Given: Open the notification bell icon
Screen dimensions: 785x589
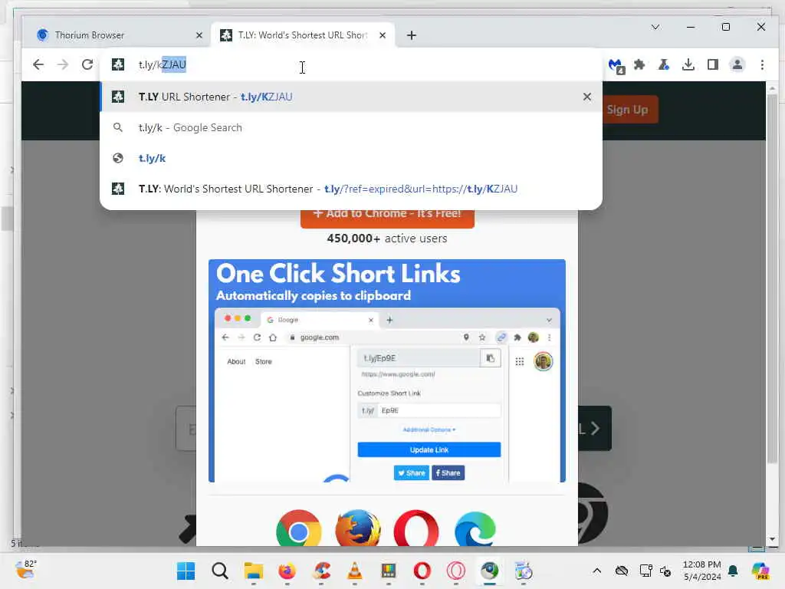Looking at the screenshot, I should pos(733,571).
